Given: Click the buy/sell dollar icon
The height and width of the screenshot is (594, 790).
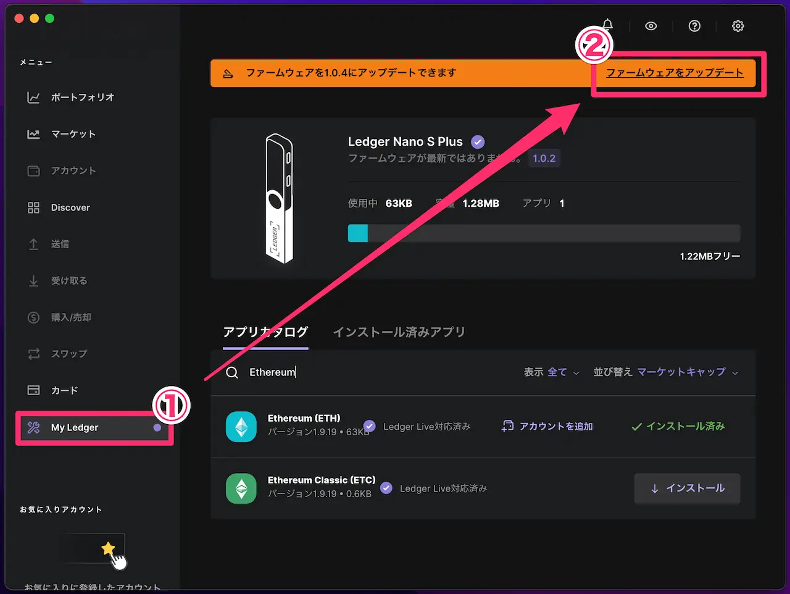Looking at the screenshot, I should (x=33, y=317).
